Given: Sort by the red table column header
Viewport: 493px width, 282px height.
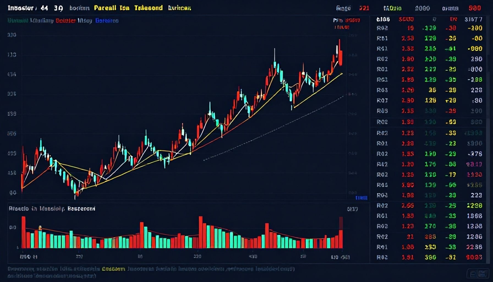Looking at the screenshot, I should 406,19.
